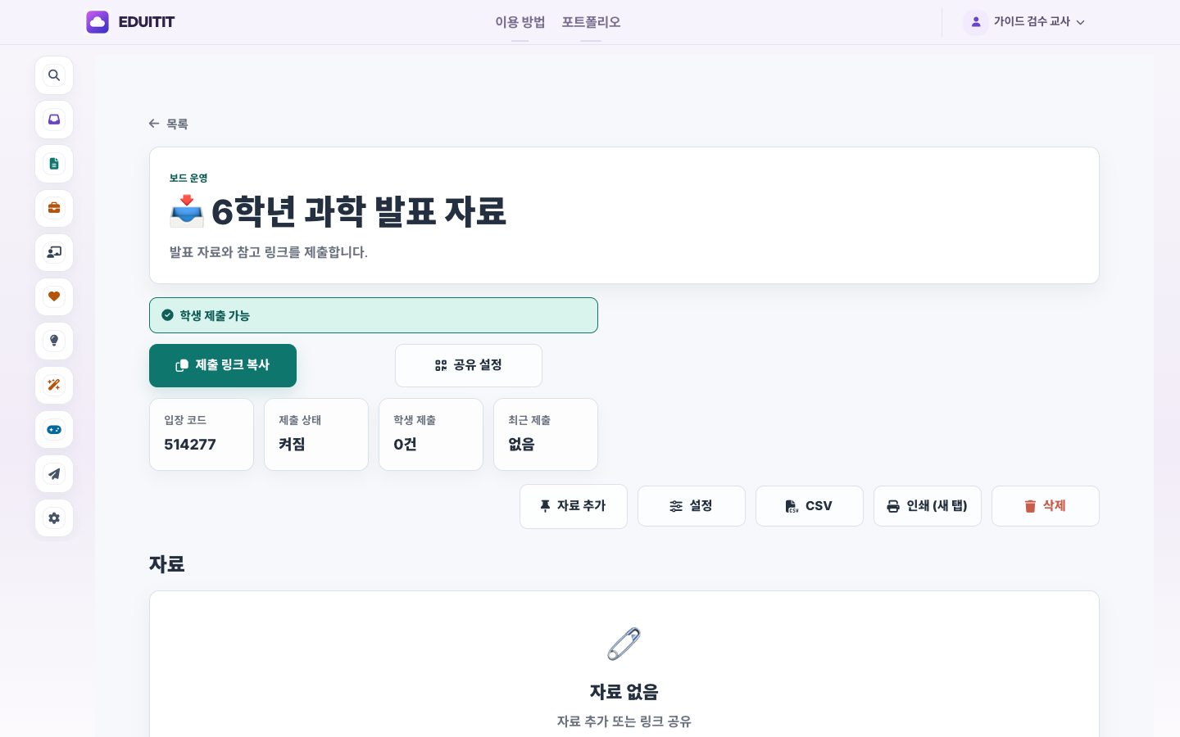Expand the 가이드 검수 교사 account menu
Screen dimensions: 1180x737
click(x=1025, y=22)
